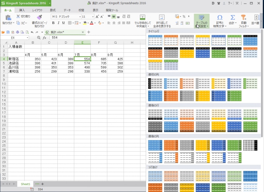Select the 書式のコピー format painter brush
The width and height of the screenshot is (264, 192).
[39, 17]
